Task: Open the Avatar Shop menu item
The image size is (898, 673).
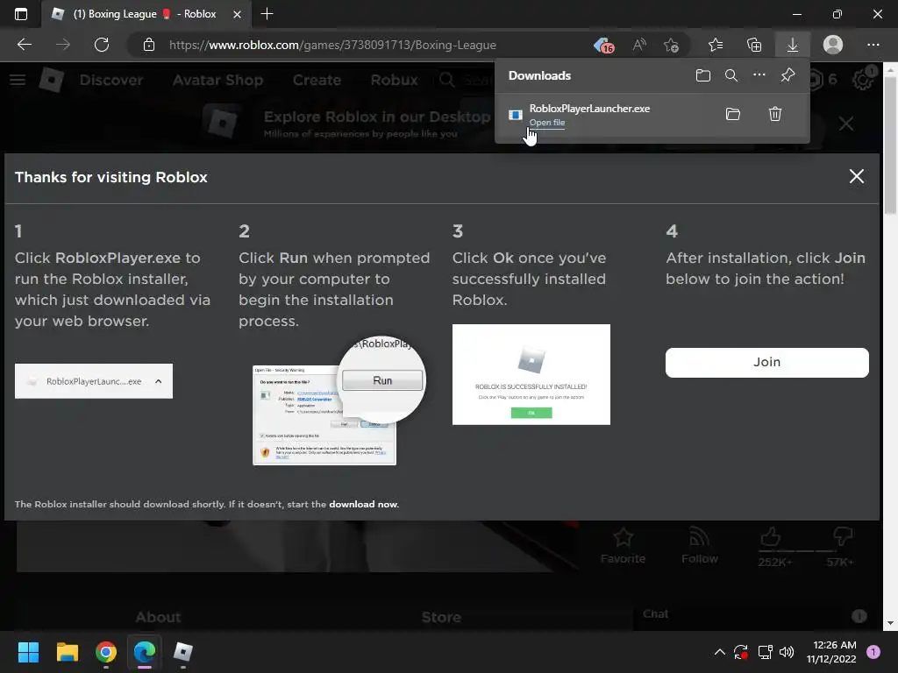Action: pos(217,80)
